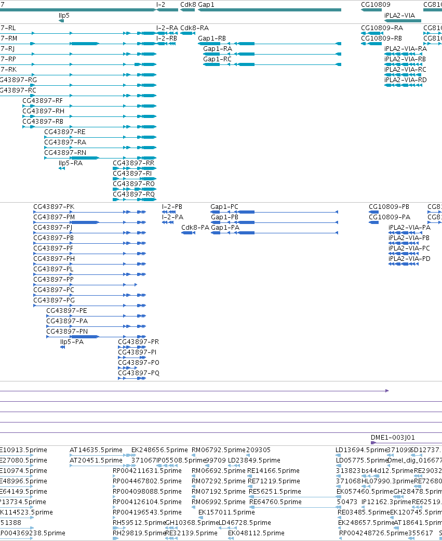Viewport: 442px width, 541px height.
Task: Select the CG10809 gene label
Action: [x=376, y=5]
